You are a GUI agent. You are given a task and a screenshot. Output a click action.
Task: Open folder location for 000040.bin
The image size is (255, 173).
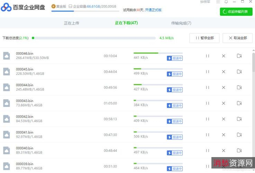(239, 151)
